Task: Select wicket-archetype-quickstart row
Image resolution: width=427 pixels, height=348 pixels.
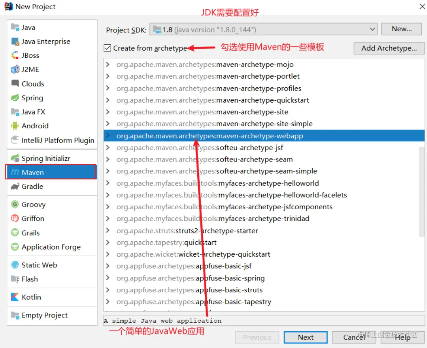Action: [264, 254]
